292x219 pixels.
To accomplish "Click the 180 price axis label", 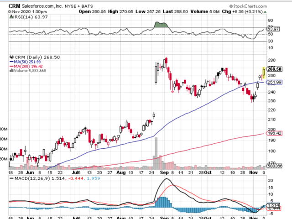I will click(271, 151).
